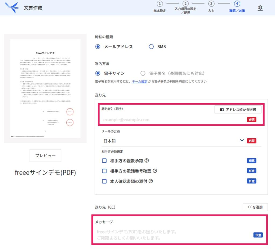
Task: Enable 本人確認書類の添付 checkbox
Action: pyautogui.click(x=104, y=181)
